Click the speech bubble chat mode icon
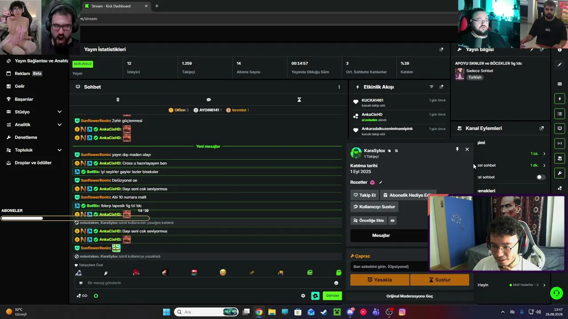The image size is (568, 319). click(x=209, y=100)
